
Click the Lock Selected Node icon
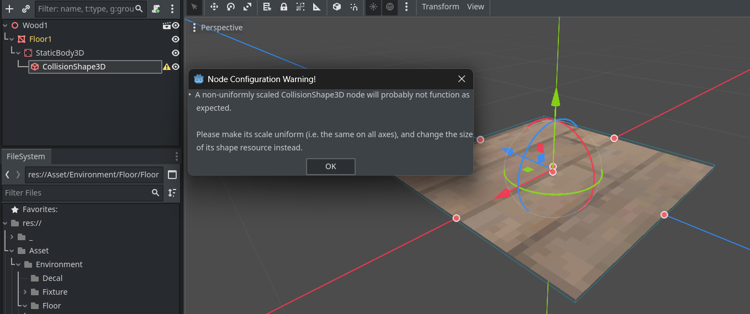click(x=283, y=7)
